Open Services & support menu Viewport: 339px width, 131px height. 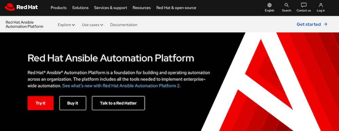(111, 8)
